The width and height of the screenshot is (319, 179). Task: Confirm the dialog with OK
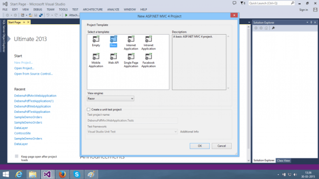199,146
